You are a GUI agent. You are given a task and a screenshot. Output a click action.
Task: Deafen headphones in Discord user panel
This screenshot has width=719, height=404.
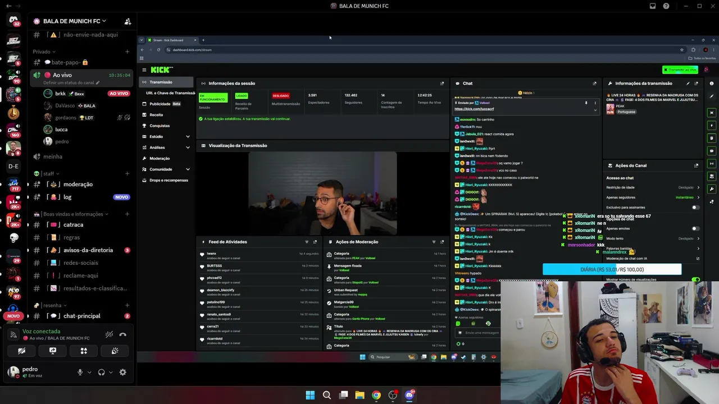pyautogui.click(x=101, y=372)
